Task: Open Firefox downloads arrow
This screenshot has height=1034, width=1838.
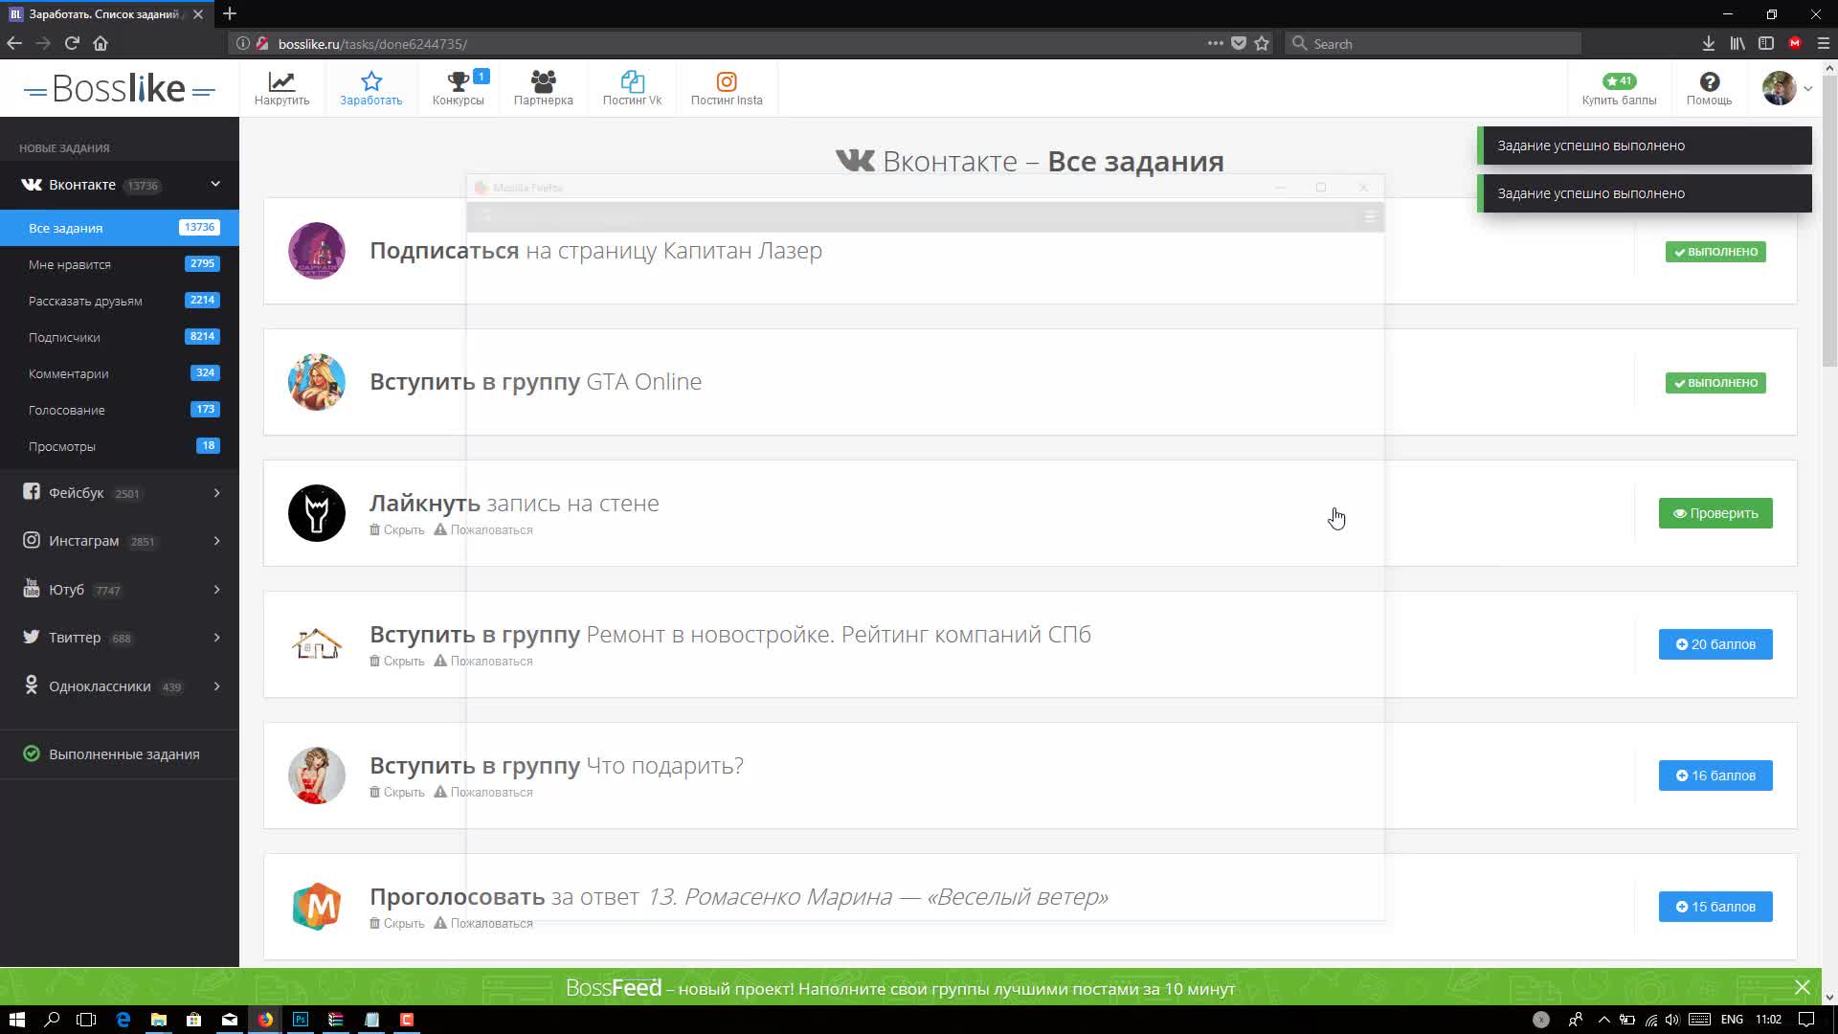Action: (x=1708, y=43)
